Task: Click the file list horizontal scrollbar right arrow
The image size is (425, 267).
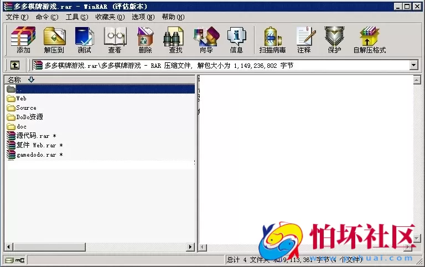Action: tap(190, 247)
